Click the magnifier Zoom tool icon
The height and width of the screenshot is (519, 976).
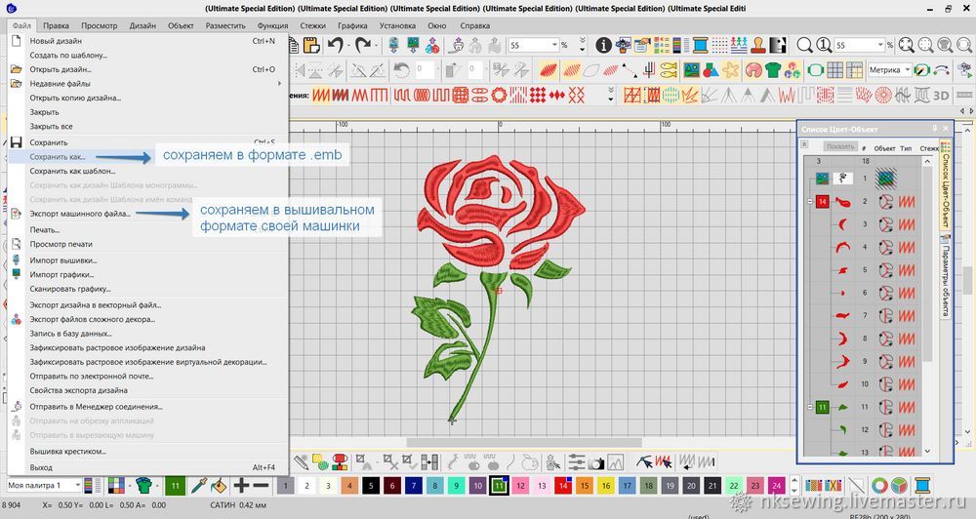coord(805,45)
